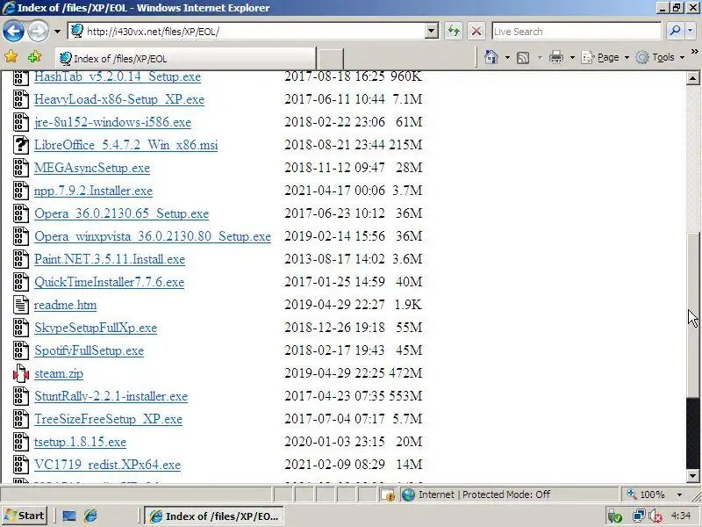Viewport: 702px width, 527px height.
Task: Click the popup blocker status bar icon
Action: coord(388,495)
